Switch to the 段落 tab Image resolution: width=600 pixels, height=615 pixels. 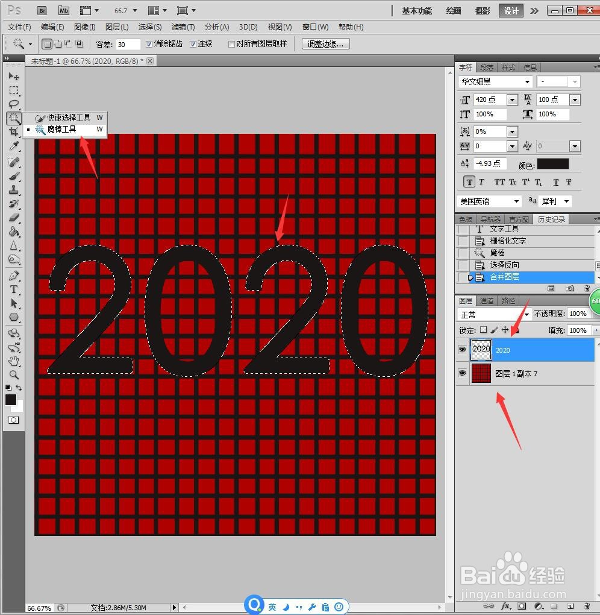[x=487, y=68]
